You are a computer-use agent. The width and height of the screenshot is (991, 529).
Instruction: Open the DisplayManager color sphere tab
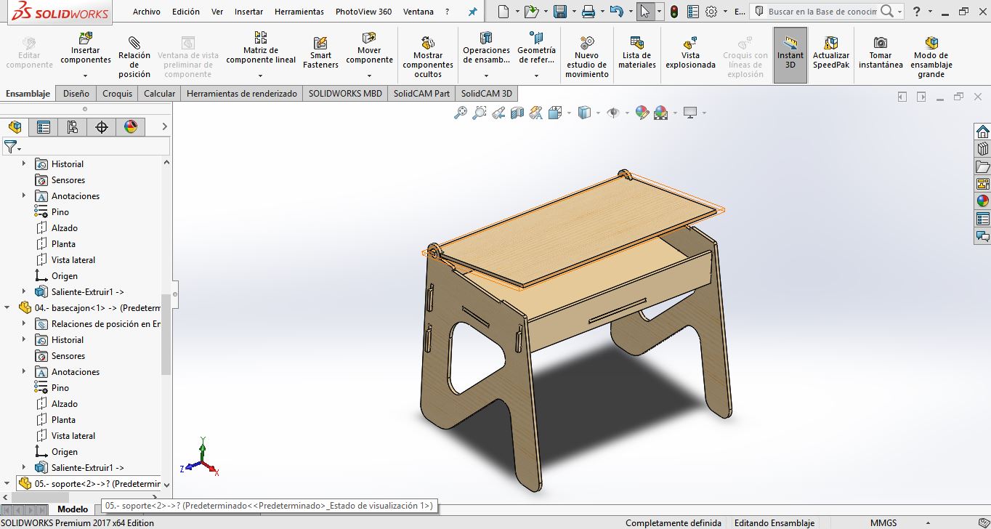coord(131,127)
